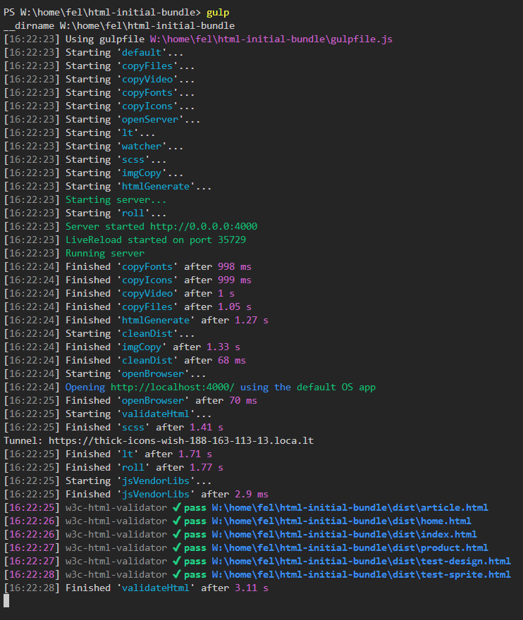523x620 pixels.
Task: Click the check mark beside product.html pass
Action: point(177,547)
